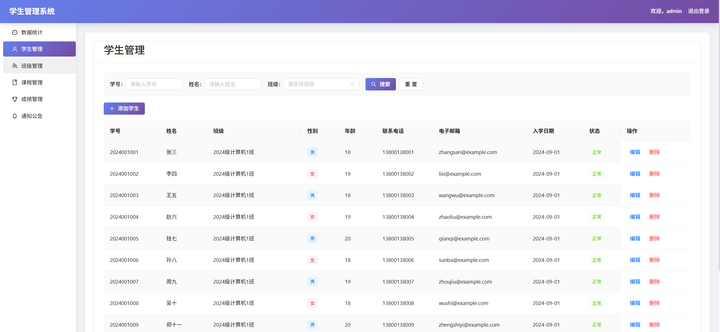Delete student 吴十 via 删除 link
The height and width of the screenshot is (332, 720).
(654, 303)
